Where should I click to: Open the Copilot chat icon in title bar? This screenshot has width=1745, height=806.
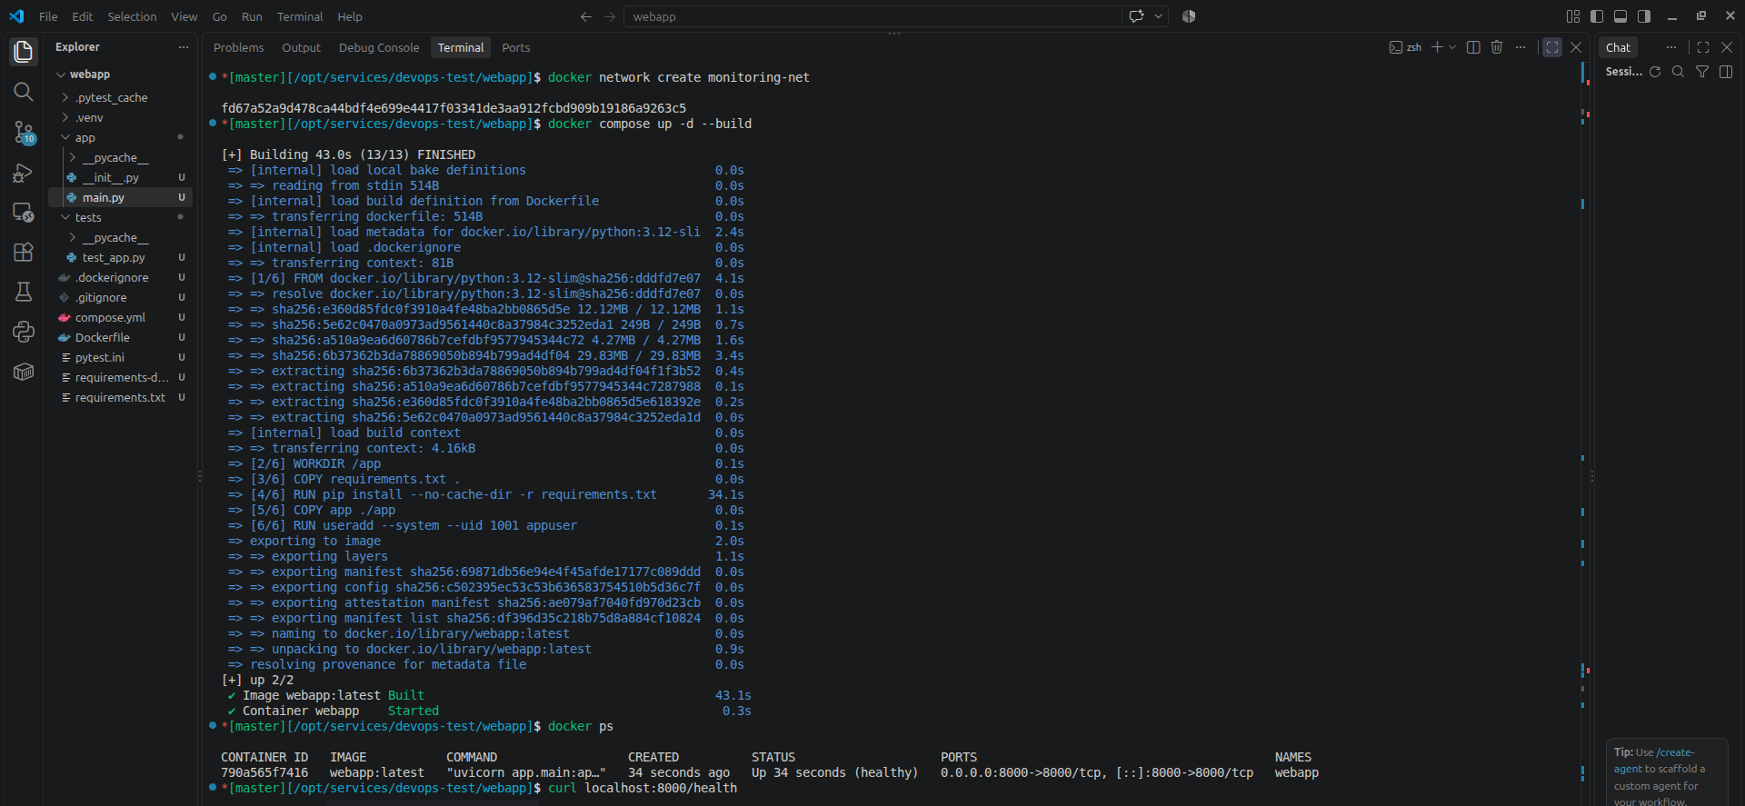tap(1136, 16)
